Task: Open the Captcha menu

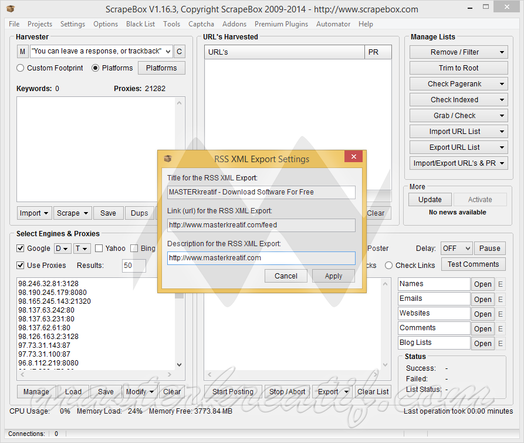Action: click(x=201, y=24)
